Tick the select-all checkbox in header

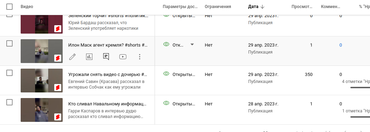[x=9, y=7]
